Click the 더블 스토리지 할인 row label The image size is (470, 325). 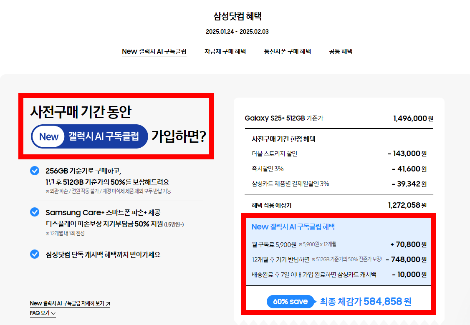[x=275, y=154]
